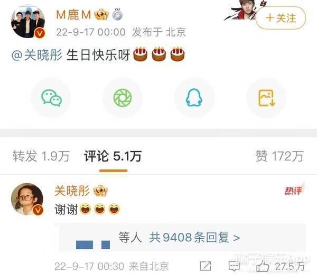Tap the crown badge beside commenter 关晓彤
The height and width of the screenshot is (280, 317).
[100, 191]
